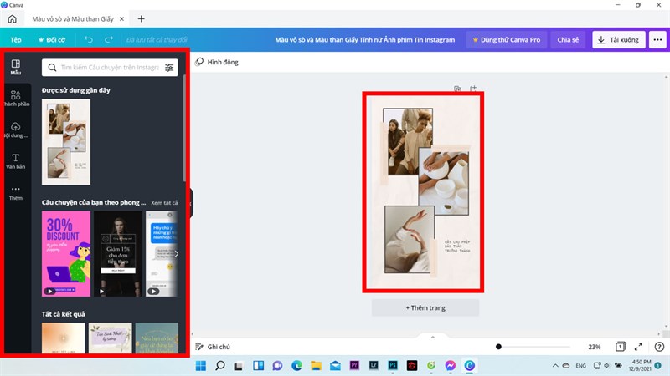Toggle ENG input language in tray

580,365
